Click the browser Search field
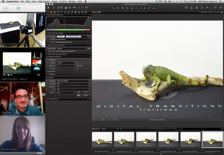 coord(199,129)
